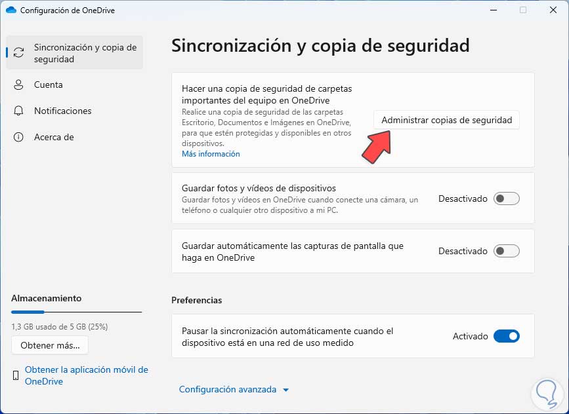Image resolution: width=569 pixels, height=414 pixels.
Task: Expand Configuración avanzada
Action: tap(234, 389)
